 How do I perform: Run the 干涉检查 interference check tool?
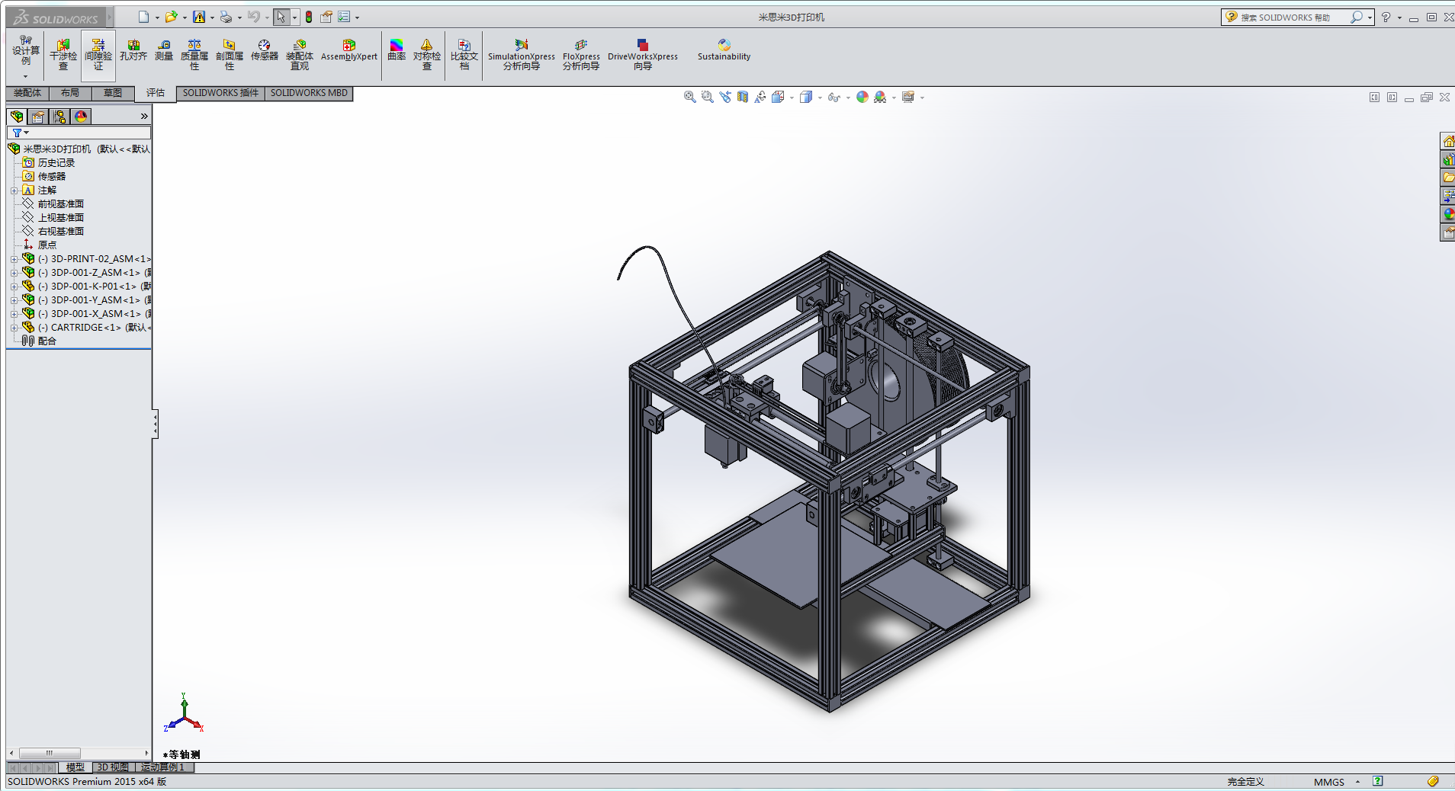pos(63,55)
